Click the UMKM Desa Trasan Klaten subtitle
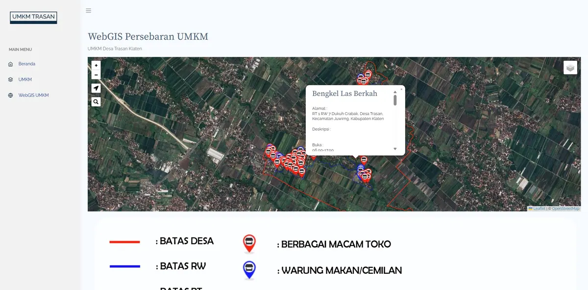588x290 pixels. [x=115, y=49]
